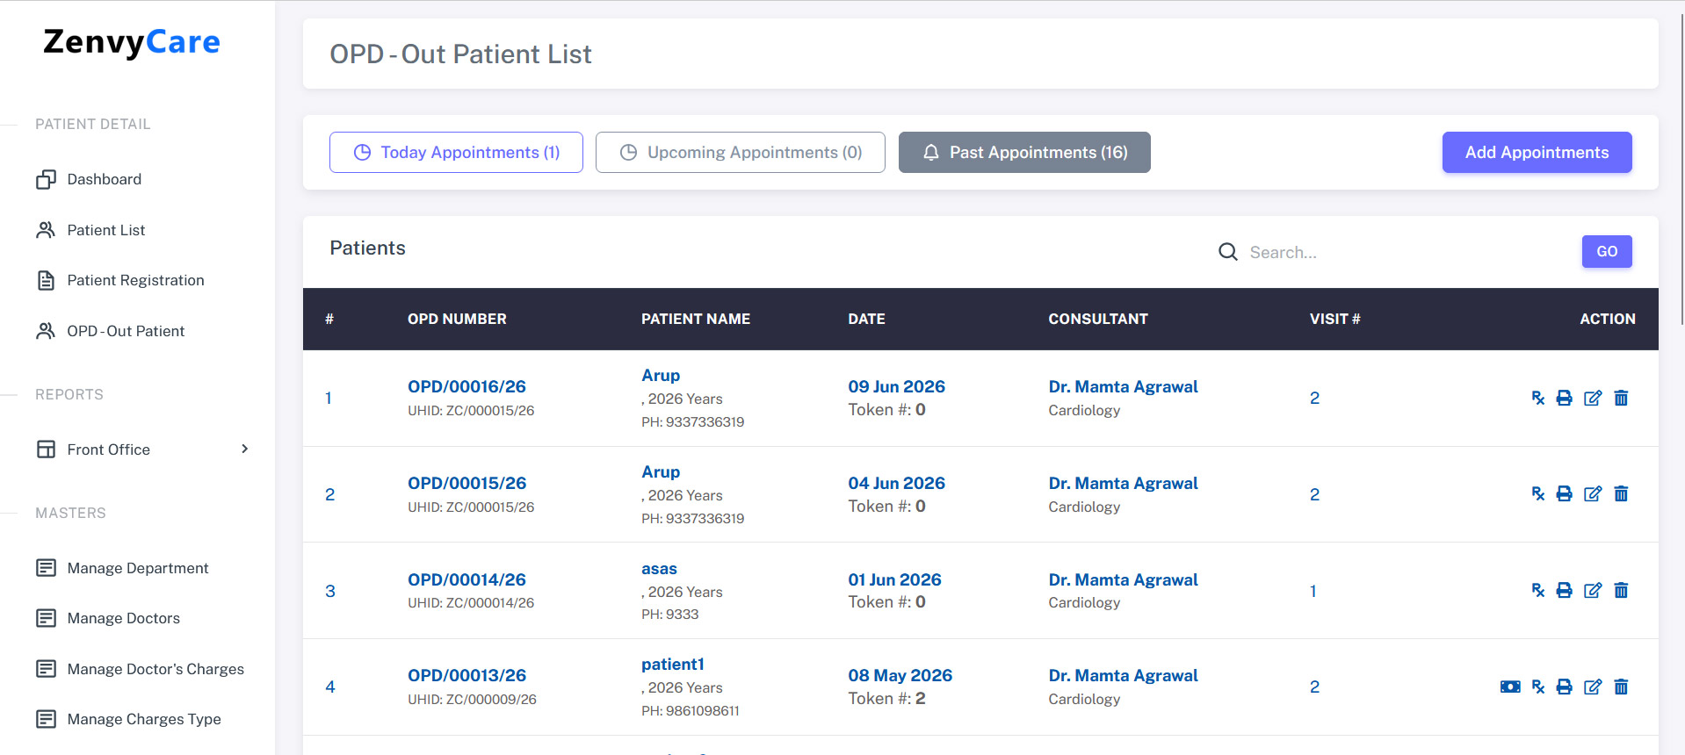Open prescription icon for OPD/00013/26
The height and width of the screenshot is (755, 1685).
point(1538,687)
